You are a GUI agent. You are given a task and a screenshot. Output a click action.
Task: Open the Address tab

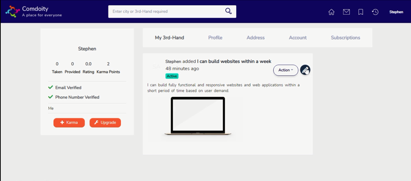256,38
